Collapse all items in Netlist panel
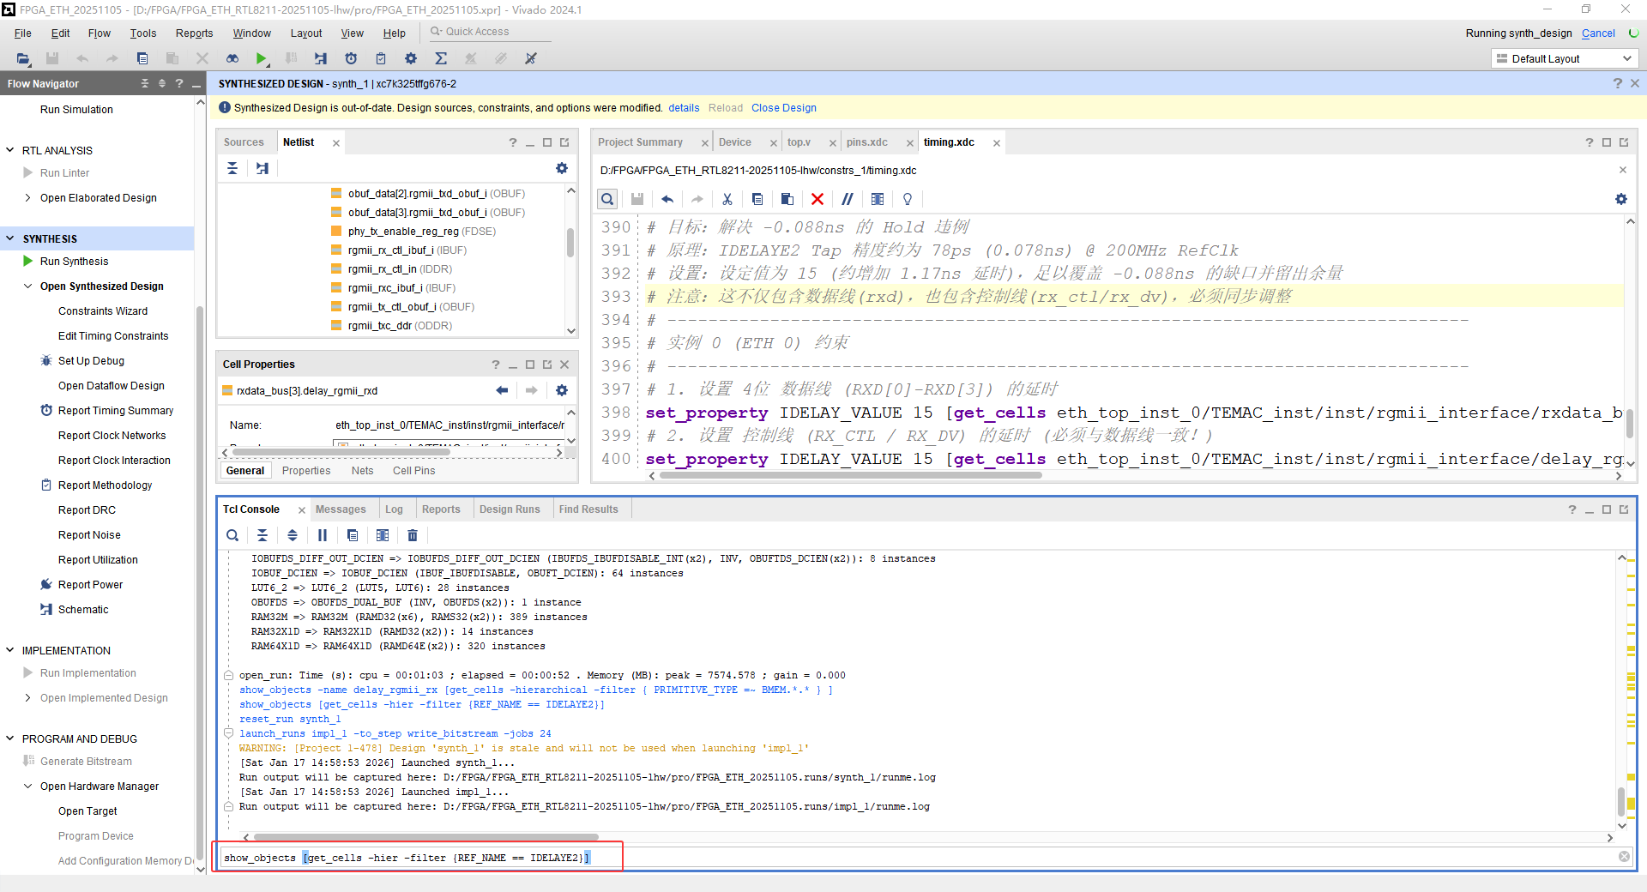 point(232,168)
